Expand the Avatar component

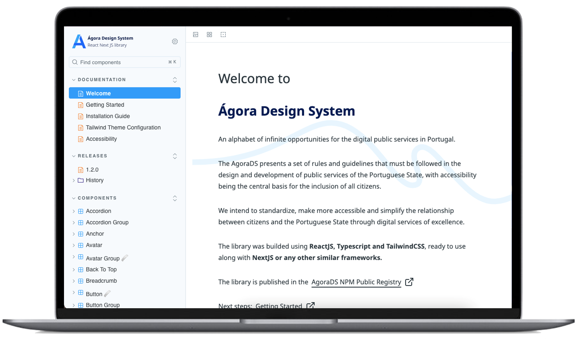coord(74,245)
